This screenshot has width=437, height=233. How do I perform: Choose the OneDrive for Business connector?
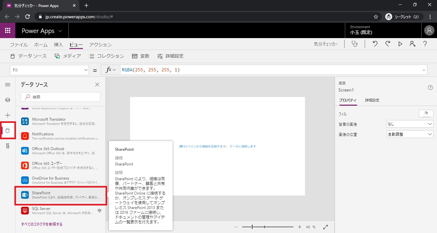[x=60, y=180]
